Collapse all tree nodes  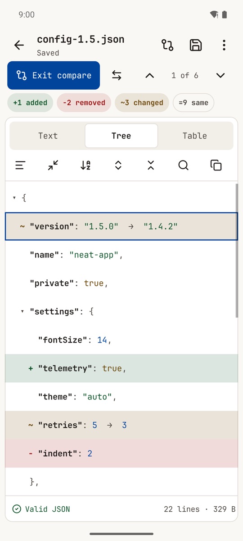pos(151,165)
